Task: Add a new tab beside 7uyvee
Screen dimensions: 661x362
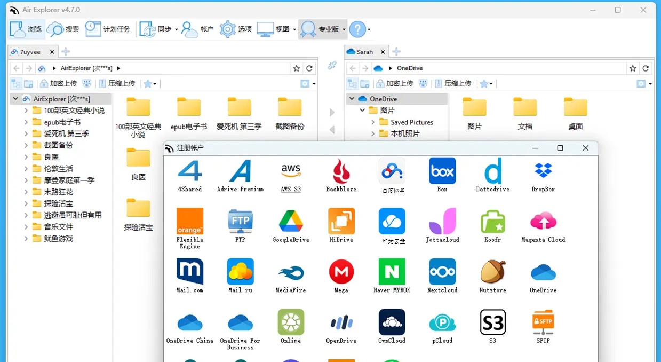Action: coord(66,52)
